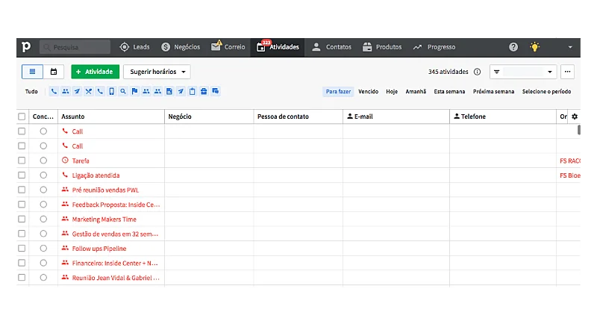This screenshot has width=597, height=336.
Task: Switch to list view icon
Action: click(x=32, y=72)
